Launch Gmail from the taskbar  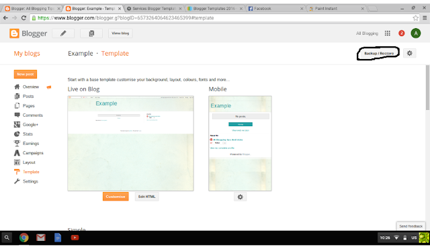(x=41, y=238)
